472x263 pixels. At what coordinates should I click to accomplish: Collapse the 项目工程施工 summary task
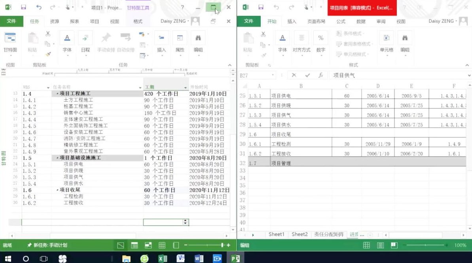click(x=57, y=94)
